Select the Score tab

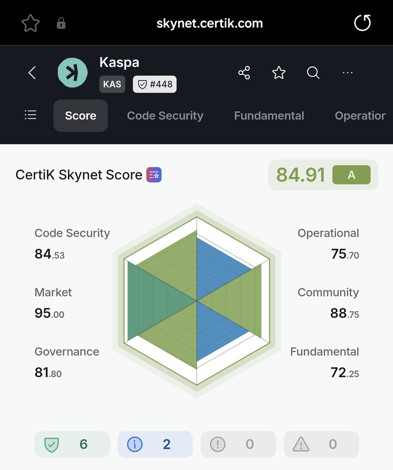(x=80, y=116)
